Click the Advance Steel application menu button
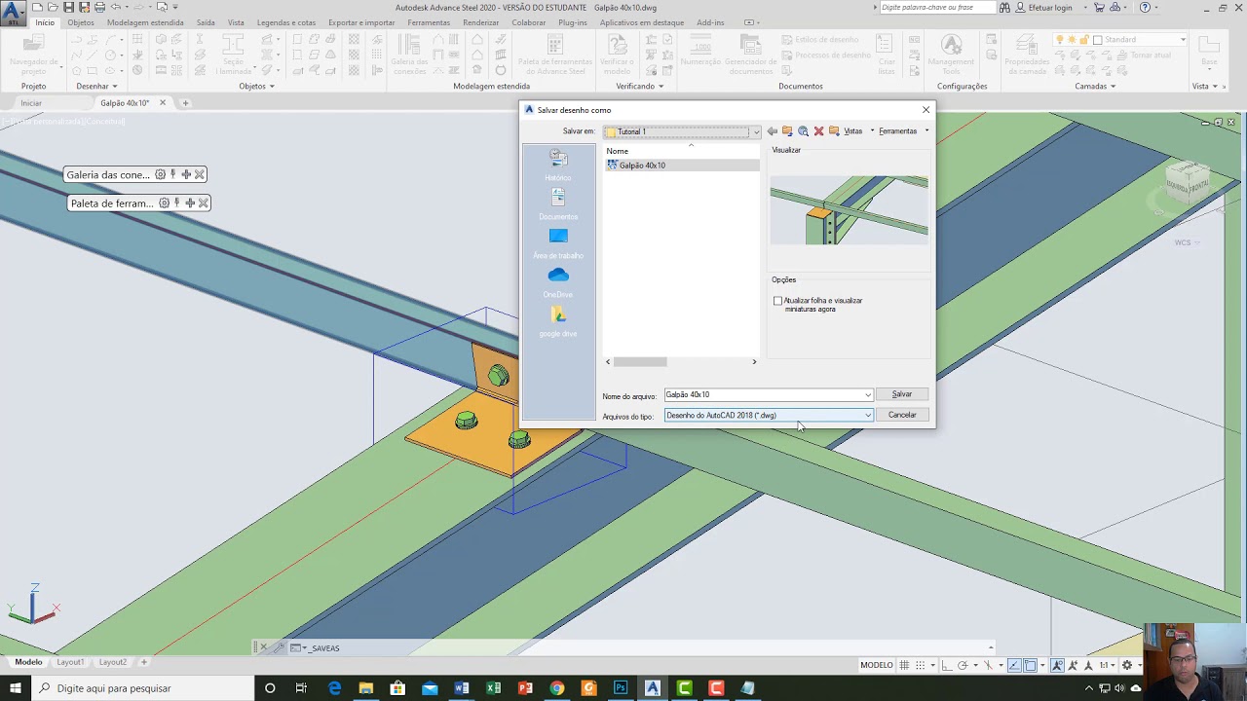 click(x=13, y=11)
